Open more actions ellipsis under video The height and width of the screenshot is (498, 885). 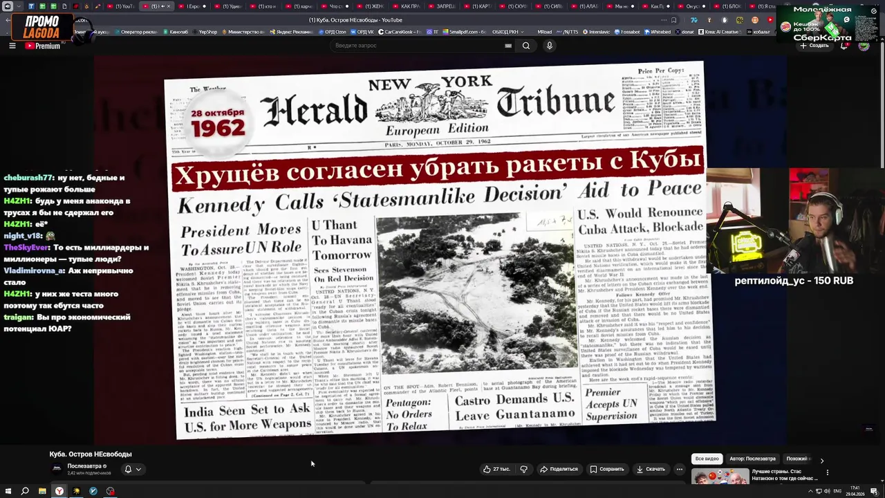point(679,469)
